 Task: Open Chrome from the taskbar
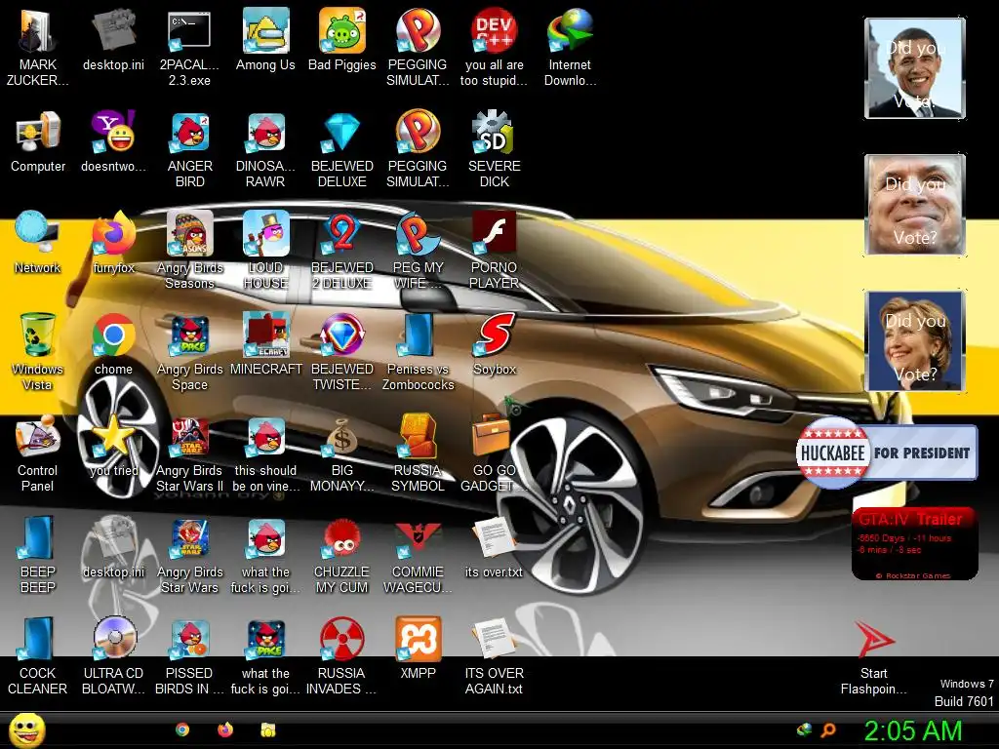(x=182, y=729)
